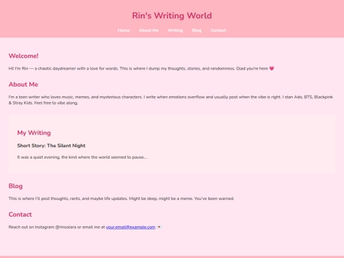
Task: Click the About Me section heading
Action: coord(24,84)
